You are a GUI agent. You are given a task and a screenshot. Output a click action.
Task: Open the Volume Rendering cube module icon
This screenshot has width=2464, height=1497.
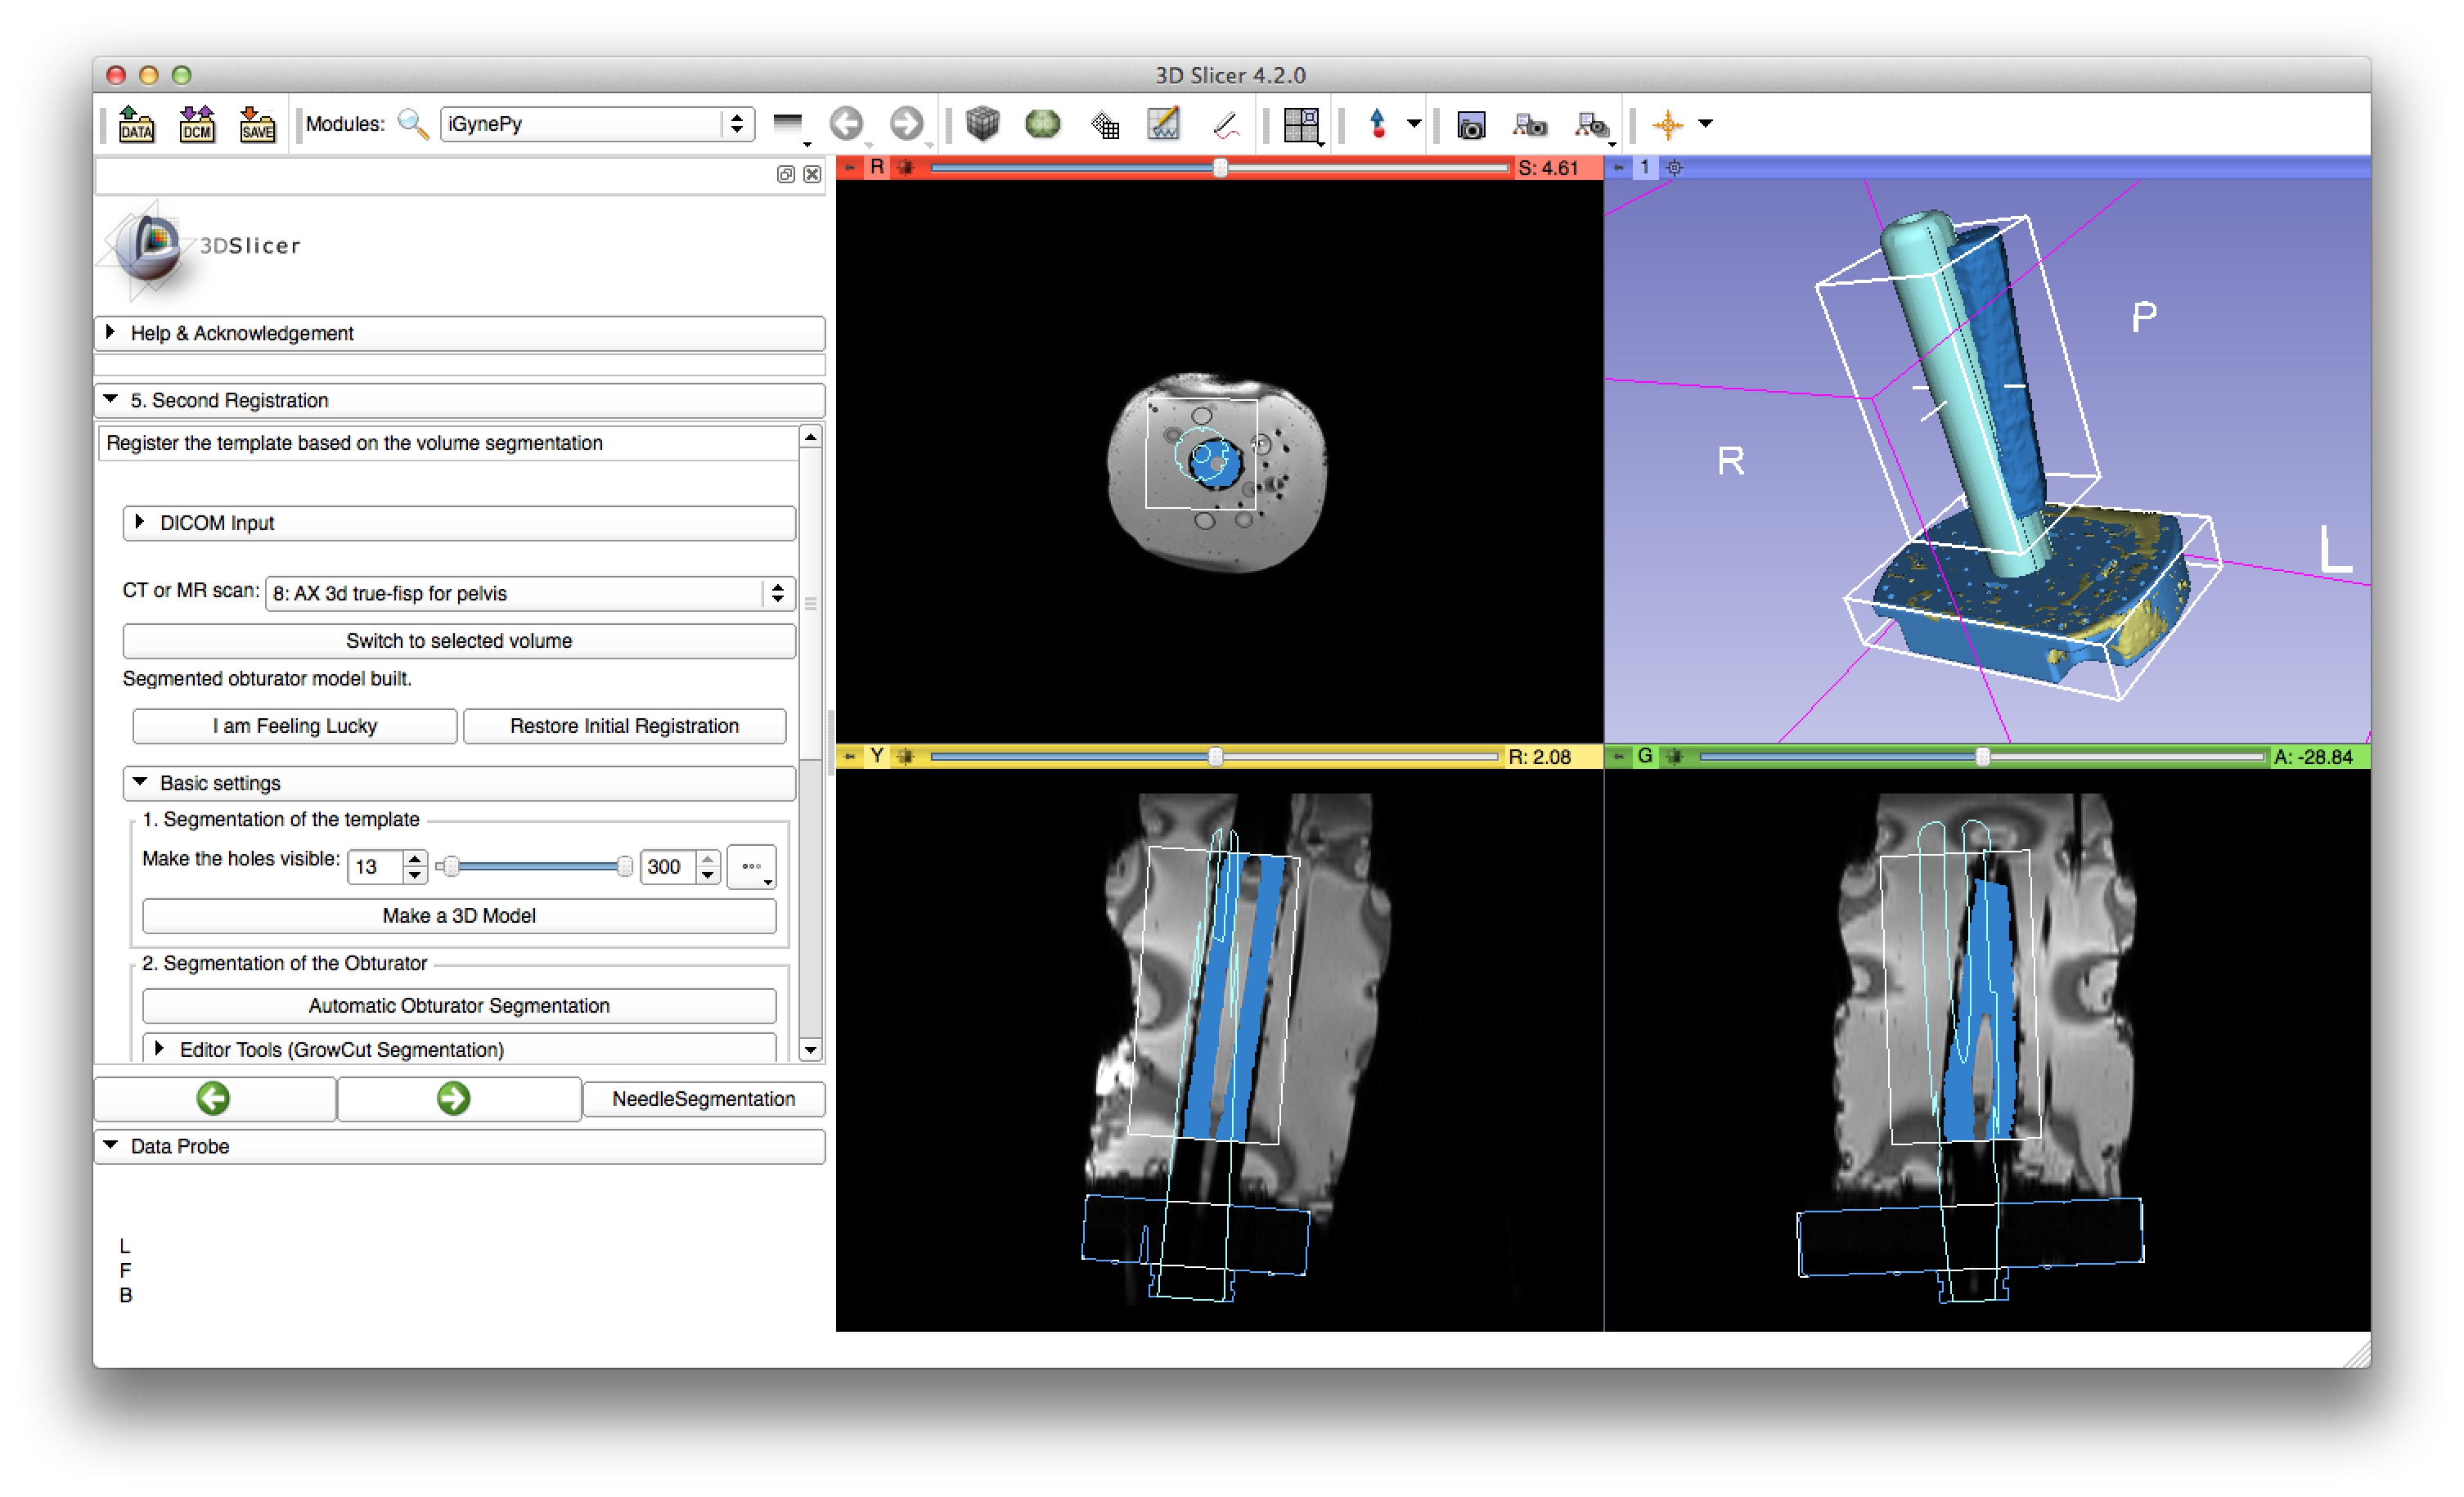pos(982,124)
